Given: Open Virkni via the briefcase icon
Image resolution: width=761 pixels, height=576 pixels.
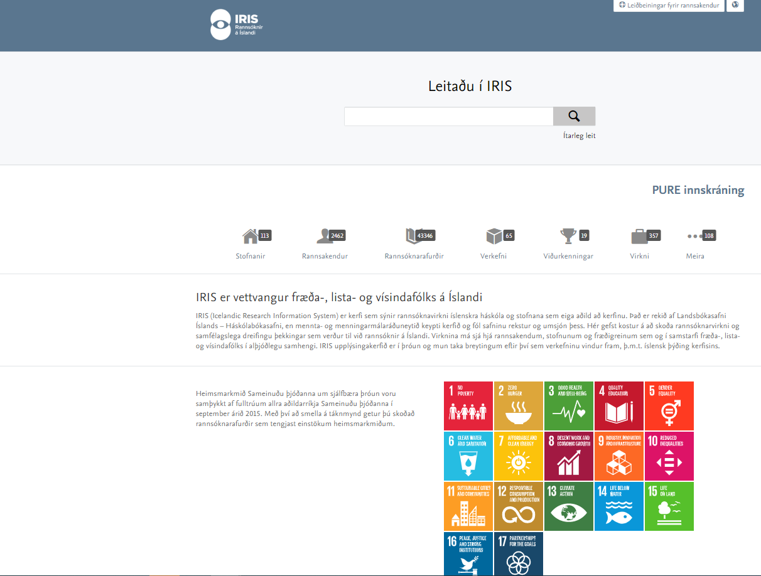Looking at the screenshot, I should pos(639,237).
